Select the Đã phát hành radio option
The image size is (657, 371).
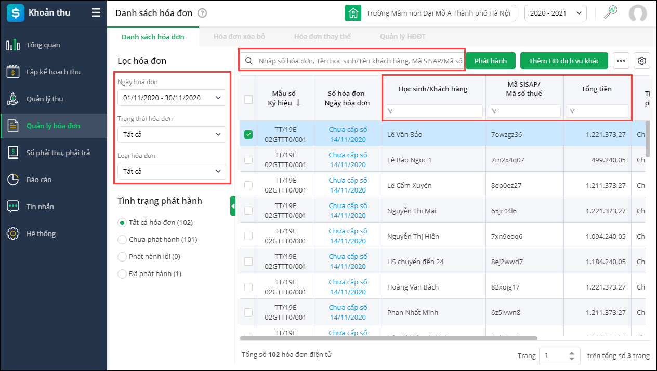click(123, 274)
